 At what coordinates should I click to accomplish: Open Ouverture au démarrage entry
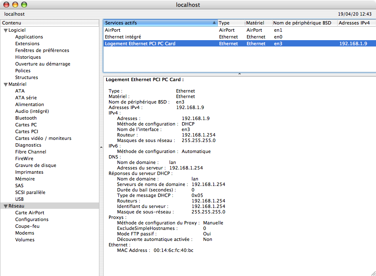pos(43,64)
